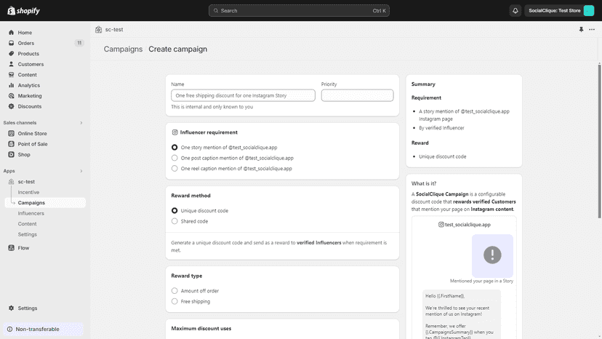The image size is (602, 339).
Task: Click the campaign Name input field
Action: coord(243,95)
